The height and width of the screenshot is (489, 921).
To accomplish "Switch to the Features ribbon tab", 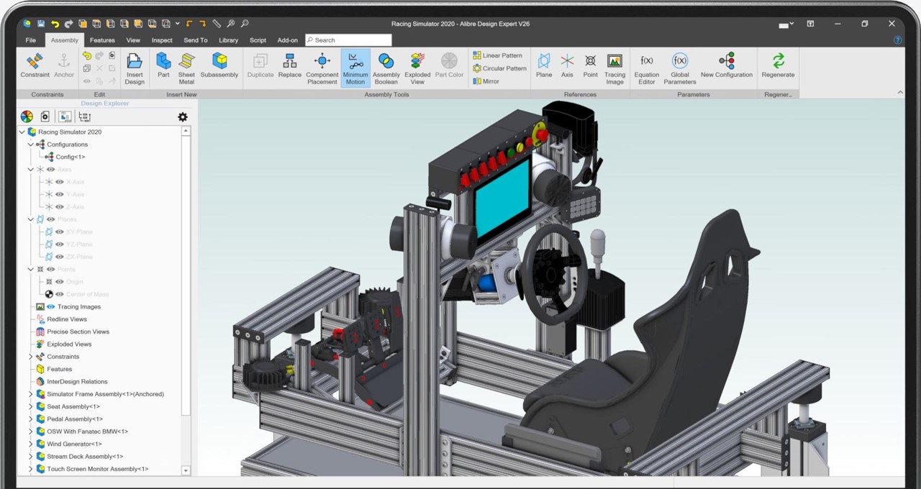I will [102, 40].
